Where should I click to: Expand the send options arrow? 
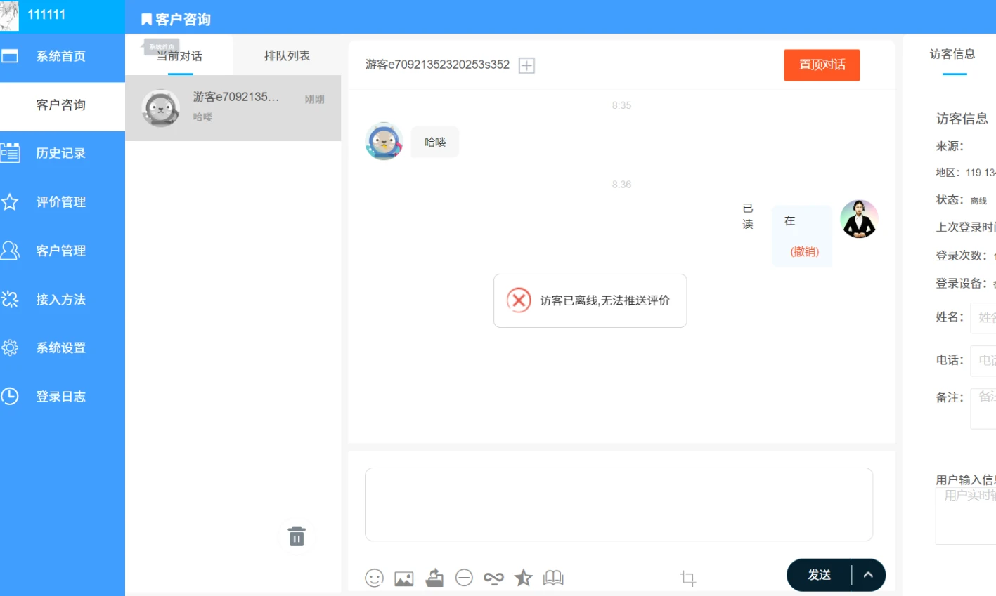click(868, 575)
